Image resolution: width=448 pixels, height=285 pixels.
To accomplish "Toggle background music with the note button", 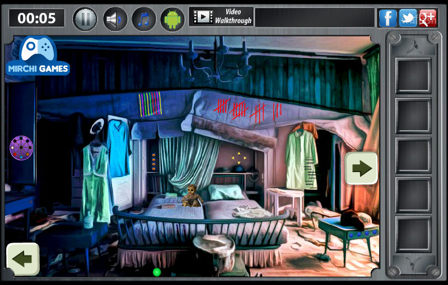I will pyautogui.click(x=144, y=19).
